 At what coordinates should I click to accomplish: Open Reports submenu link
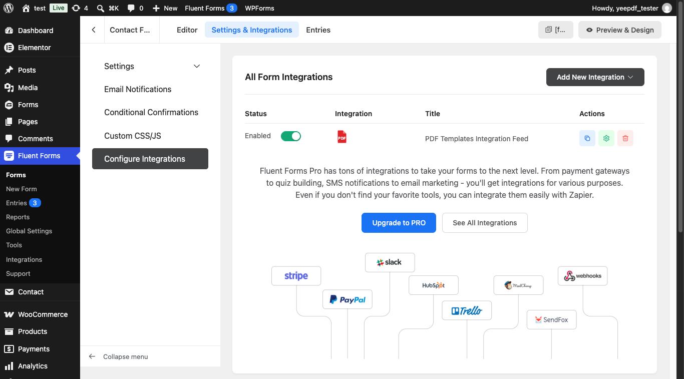18,217
